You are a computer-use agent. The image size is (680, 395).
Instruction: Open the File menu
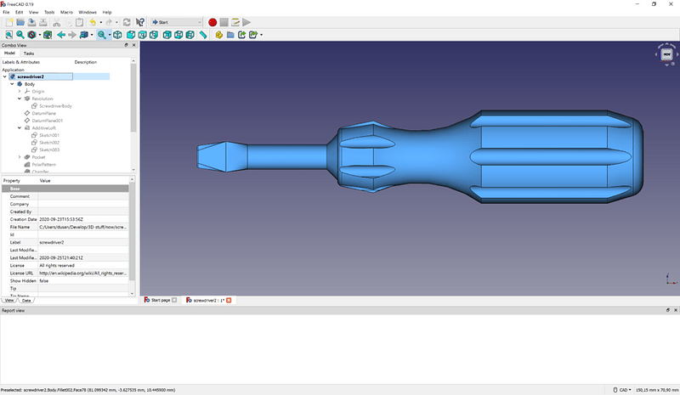6,12
